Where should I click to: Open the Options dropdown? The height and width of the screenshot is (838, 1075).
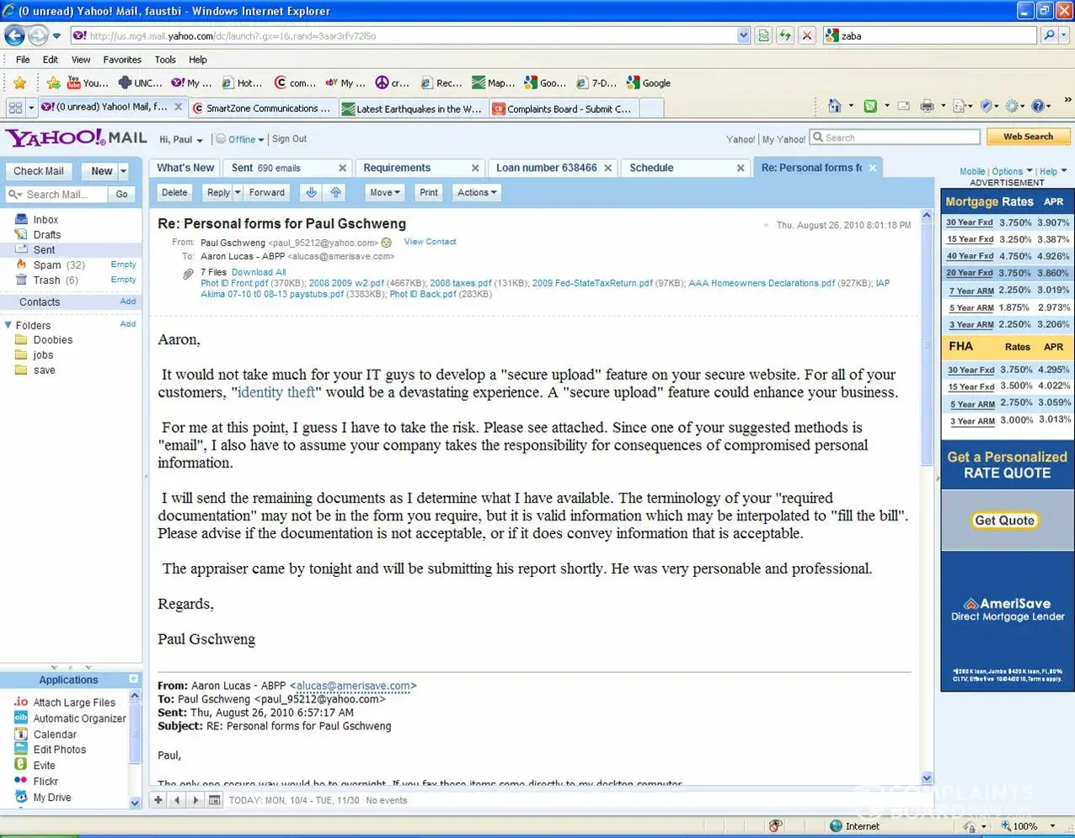1012,171
